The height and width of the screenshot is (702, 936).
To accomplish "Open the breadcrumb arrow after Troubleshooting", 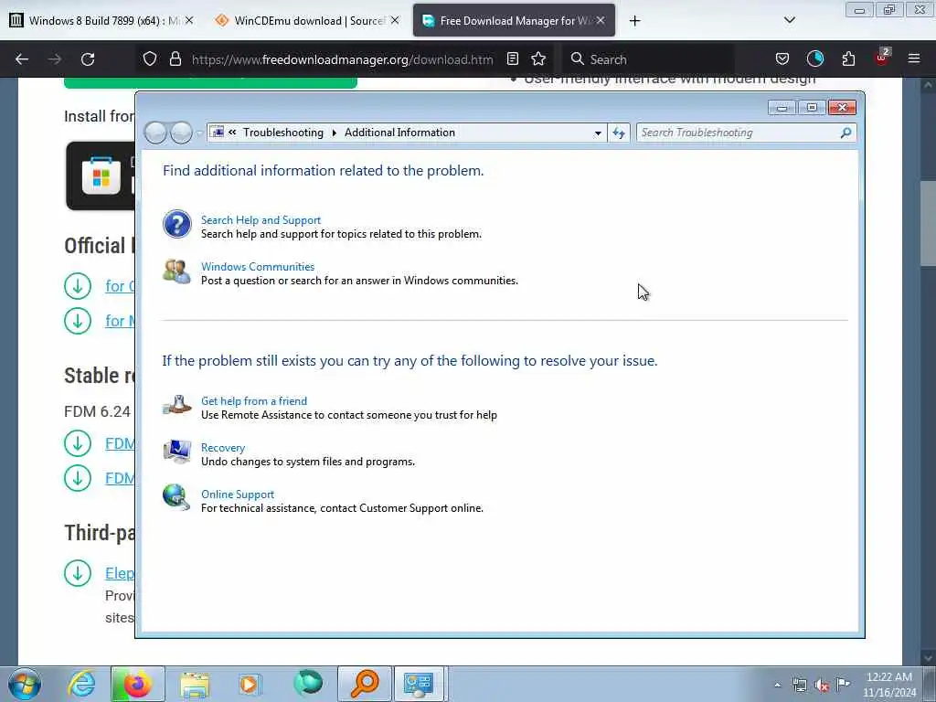I will pos(335,133).
